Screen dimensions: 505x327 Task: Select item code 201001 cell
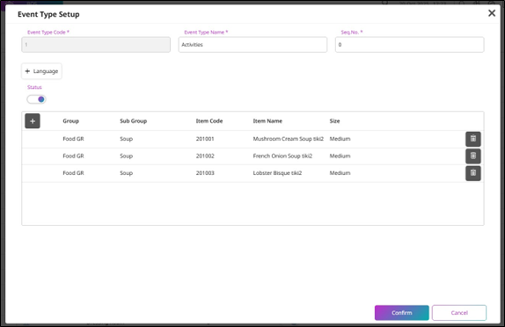[x=205, y=139]
